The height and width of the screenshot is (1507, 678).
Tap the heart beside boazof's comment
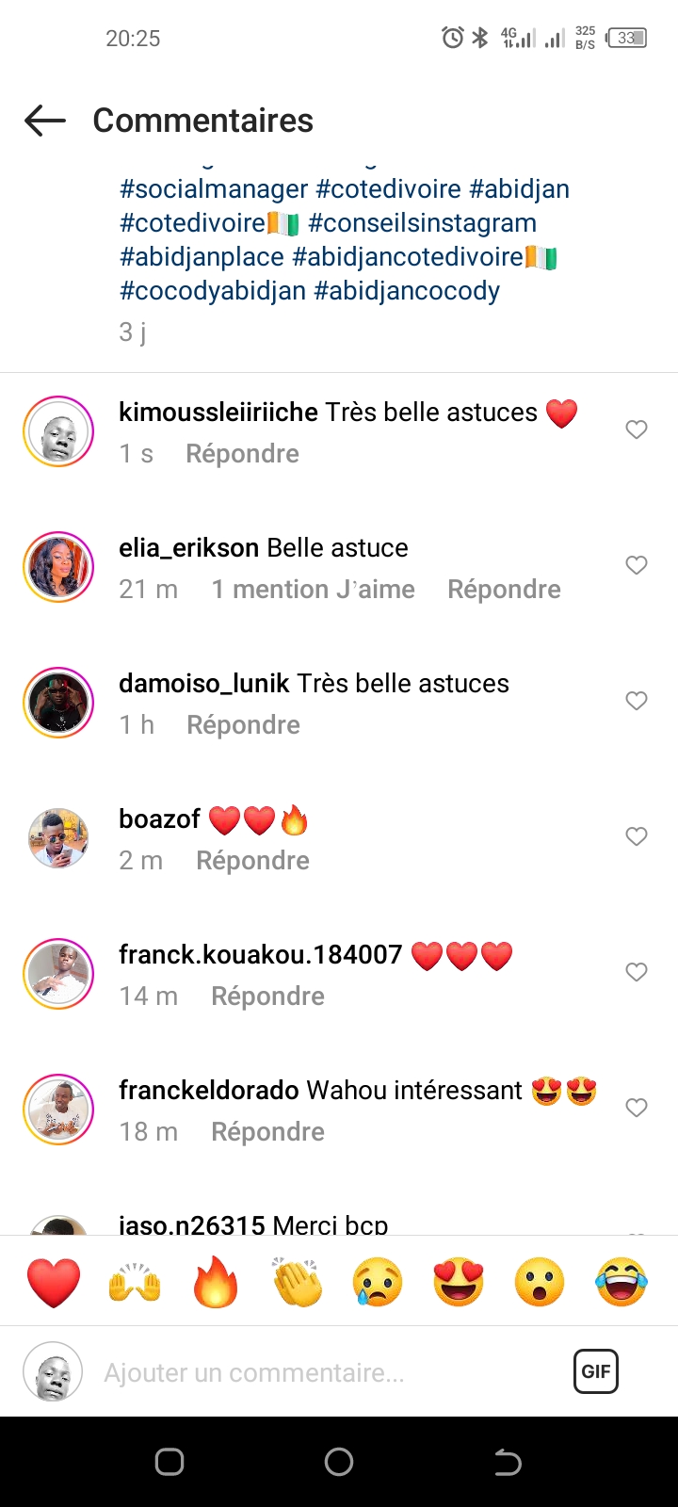pyautogui.click(x=637, y=836)
